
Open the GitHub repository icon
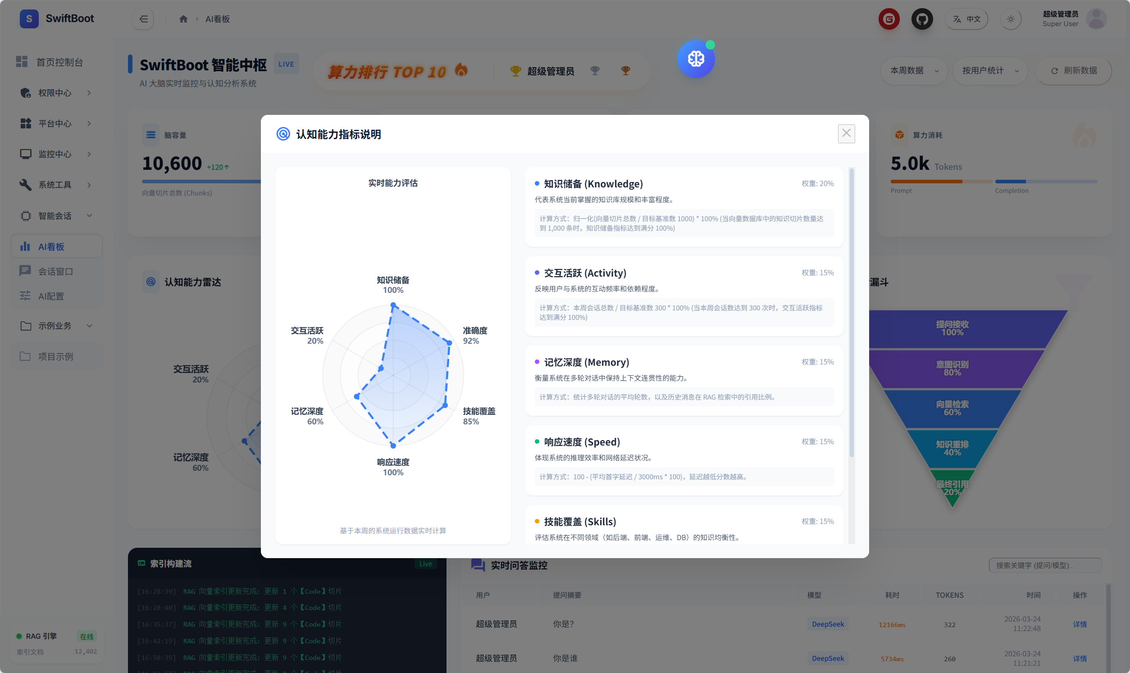point(922,19)
